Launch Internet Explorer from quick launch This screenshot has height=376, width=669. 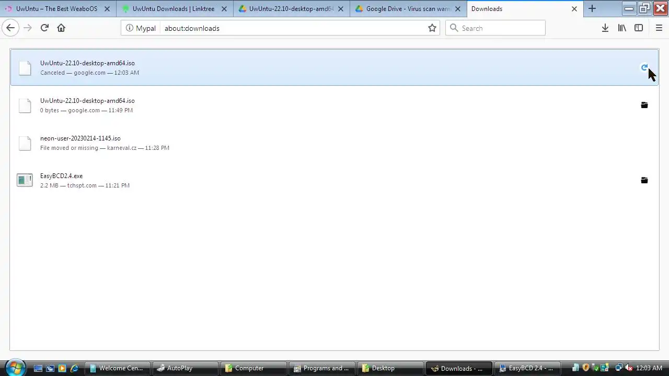[74, 368]
